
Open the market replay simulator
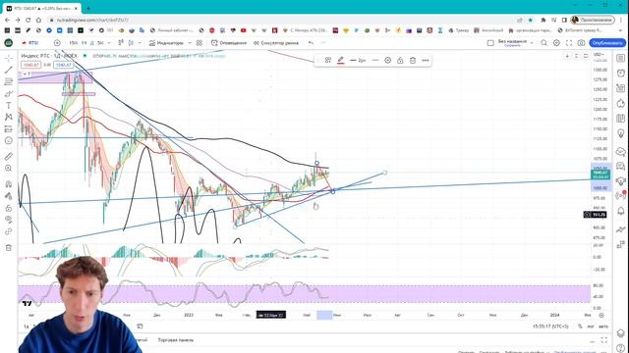276,43
